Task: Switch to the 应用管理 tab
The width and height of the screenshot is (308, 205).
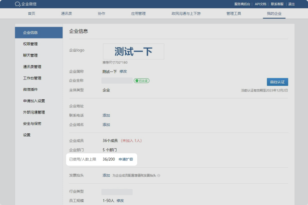Action: coord(138,14)
